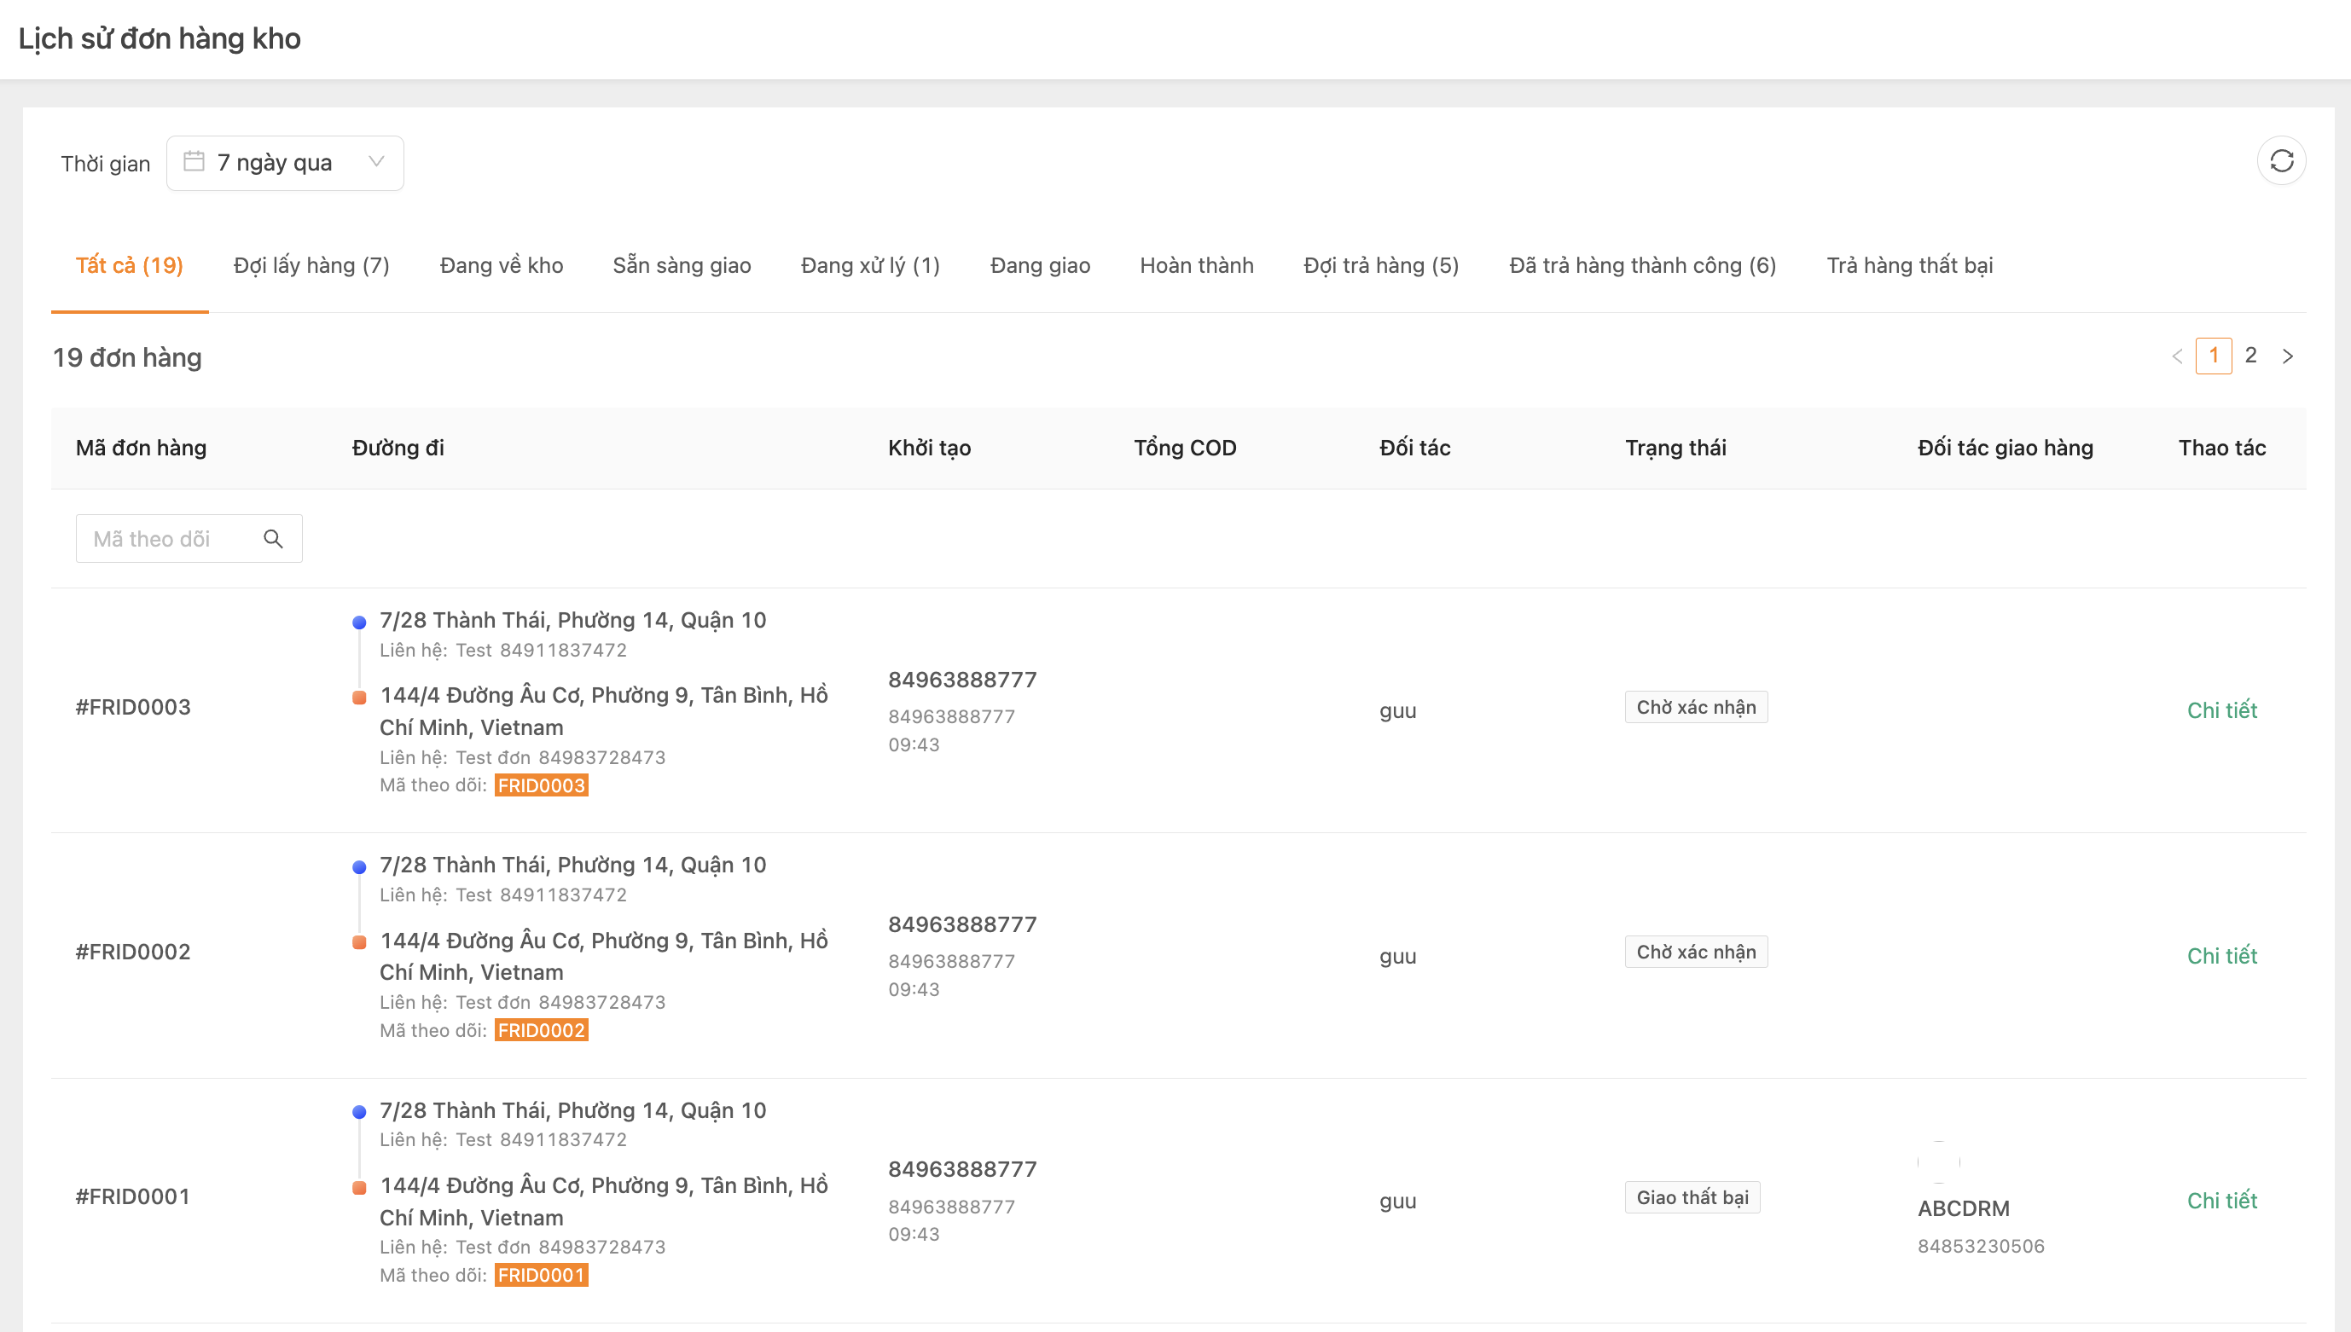This screenshot has height=1332, width=2351.
Task: Switch to Đợi lấy hàng (7) tab
Action: (311, 265)
